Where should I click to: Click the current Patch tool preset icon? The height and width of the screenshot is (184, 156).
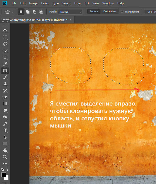click(7, 12)
